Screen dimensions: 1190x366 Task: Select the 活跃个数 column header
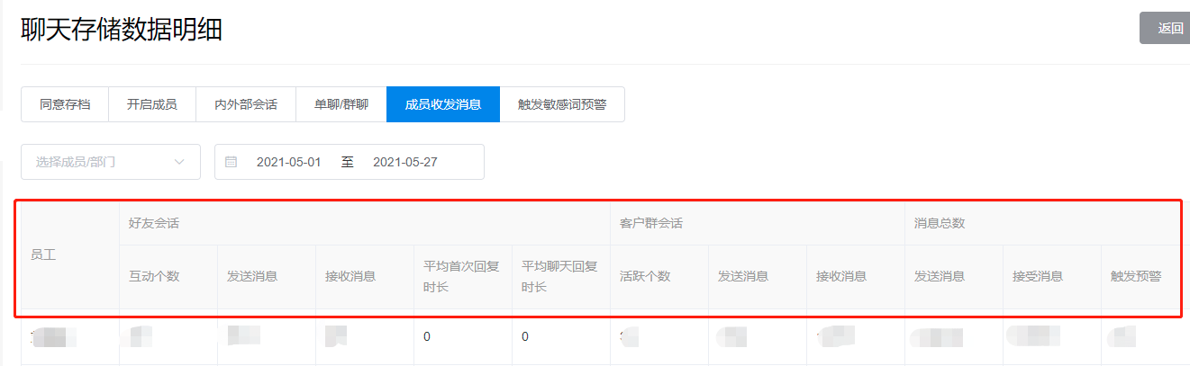tap(645, 276)
